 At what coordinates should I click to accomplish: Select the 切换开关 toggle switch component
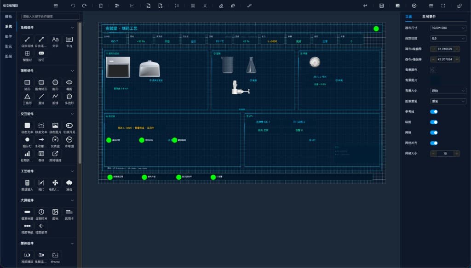[69, 128]
